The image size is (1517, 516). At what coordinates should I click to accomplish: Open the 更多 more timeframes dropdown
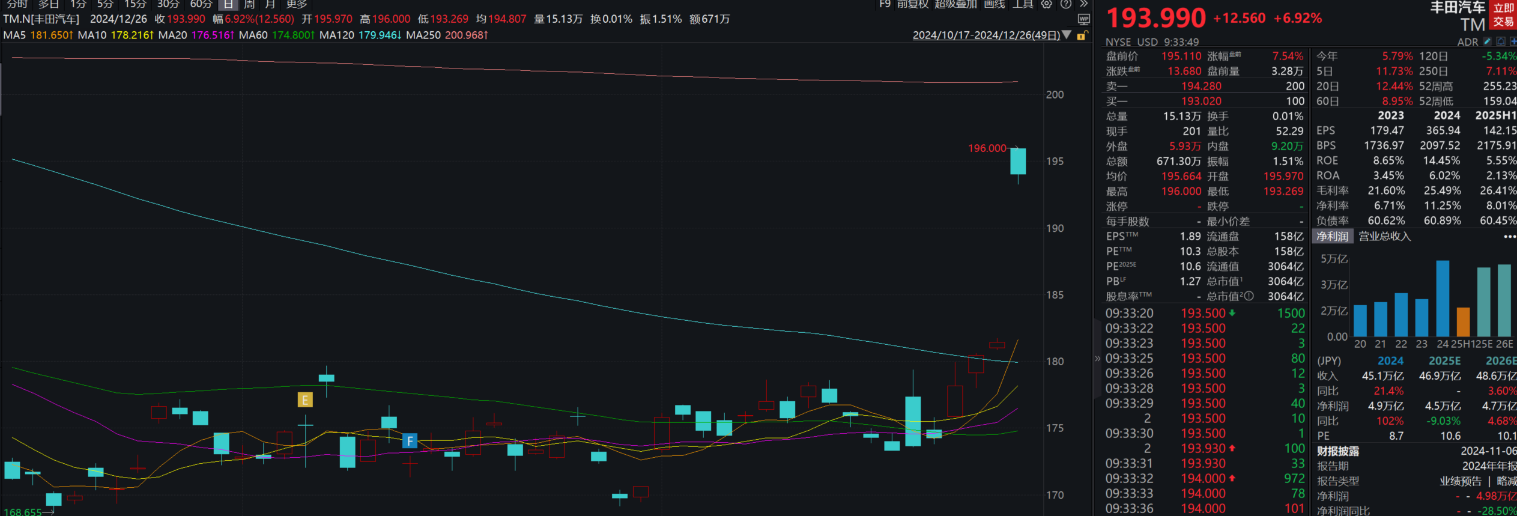coord(297,4)
